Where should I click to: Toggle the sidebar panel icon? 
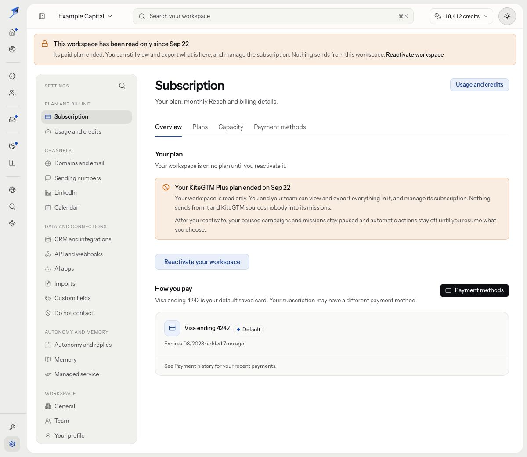(x=42, y=16)
